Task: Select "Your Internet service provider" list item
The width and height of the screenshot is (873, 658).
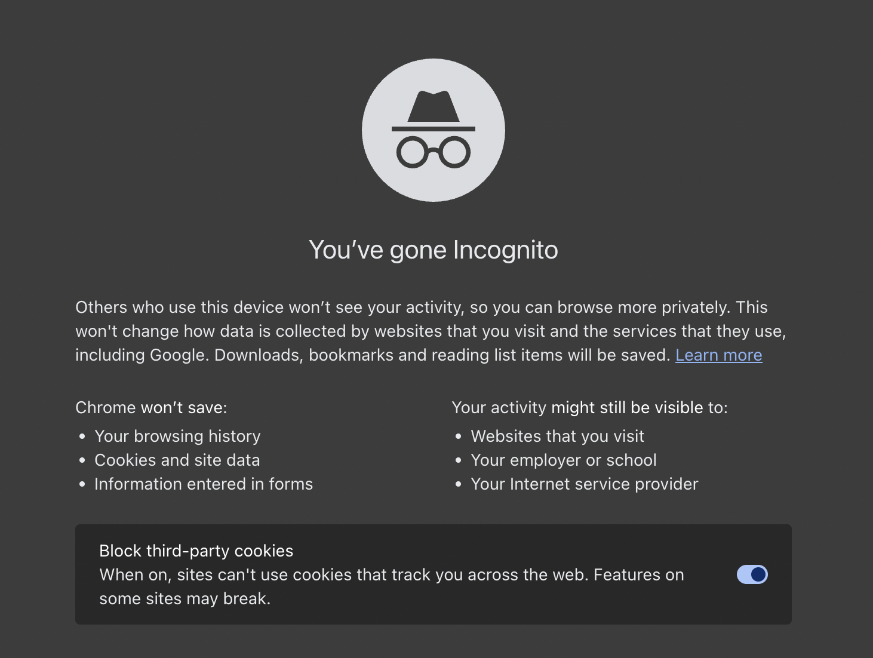Action: pos(584,484)
